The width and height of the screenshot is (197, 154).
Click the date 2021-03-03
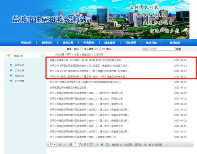pyautogui.click(x=180, y=82)
